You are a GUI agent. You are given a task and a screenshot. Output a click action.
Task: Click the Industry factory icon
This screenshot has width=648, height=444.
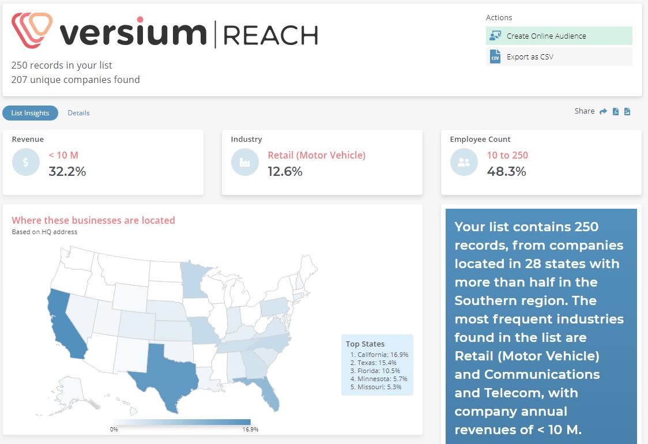(x=244, y=162)
